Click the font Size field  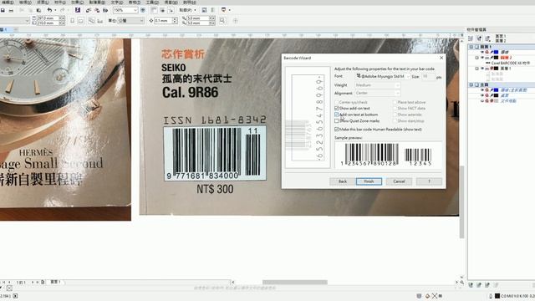pos(428,76)
